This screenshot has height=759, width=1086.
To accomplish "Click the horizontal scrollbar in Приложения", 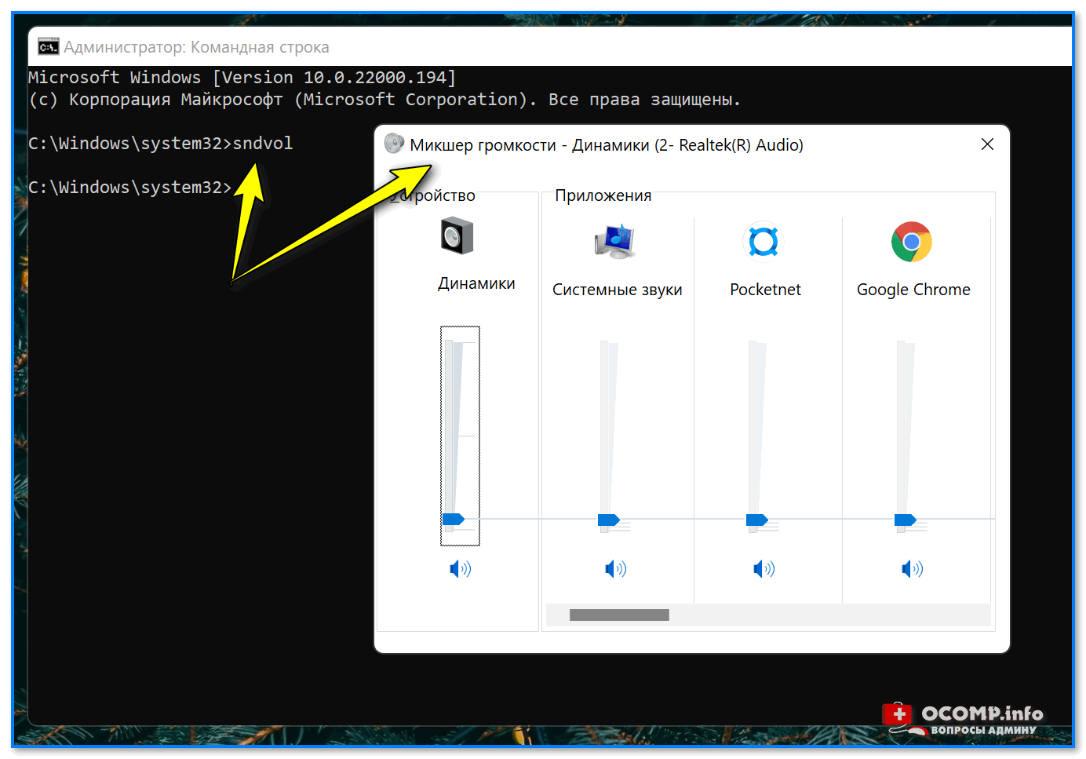I will click(619, 615).
